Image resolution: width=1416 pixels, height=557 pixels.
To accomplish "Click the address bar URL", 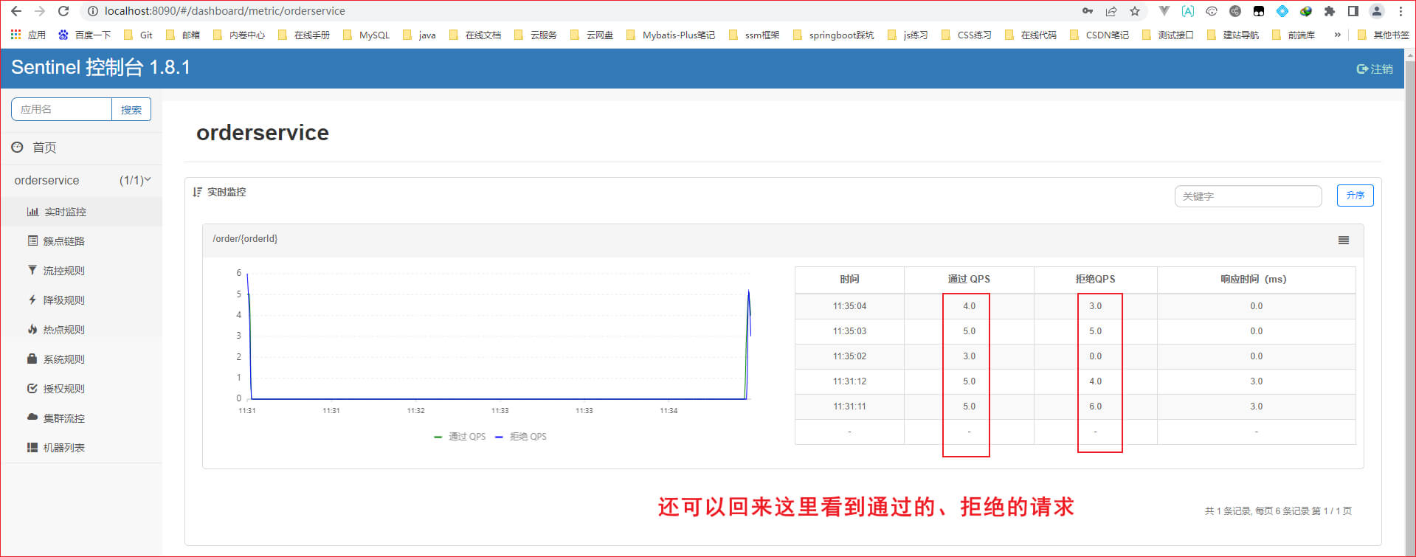I will pyautogui.click(x=224, y=11).
